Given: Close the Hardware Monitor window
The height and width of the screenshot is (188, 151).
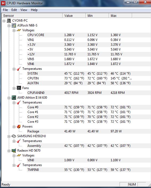Looking at the screenshot, I should coord(145,2).
